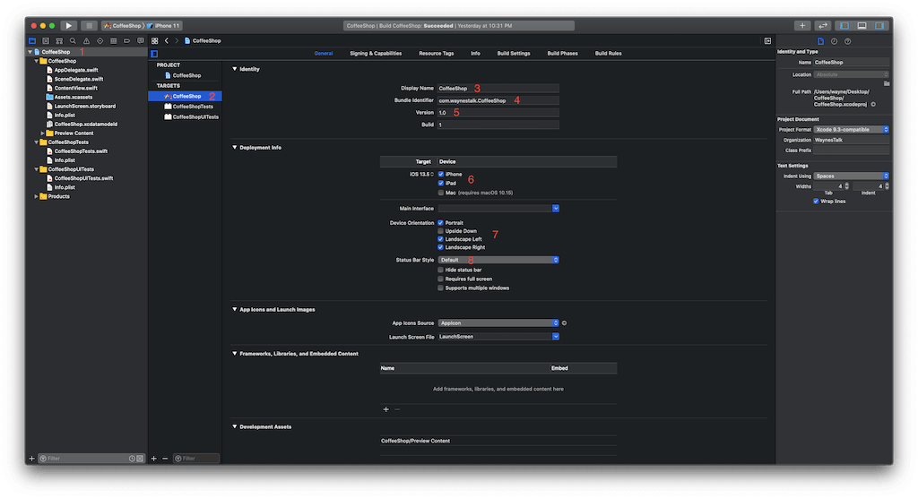This screenshot has height=498, width=918.
Task: Expand the Products folder
Action: 36,197
